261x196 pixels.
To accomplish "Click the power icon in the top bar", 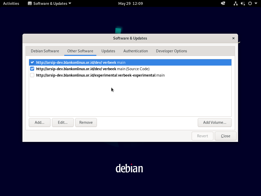I will (x=250, y=3).
